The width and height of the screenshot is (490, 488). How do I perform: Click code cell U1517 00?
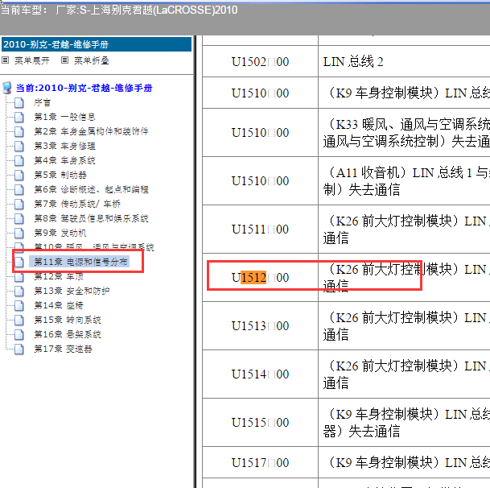[x=260, y=462]
